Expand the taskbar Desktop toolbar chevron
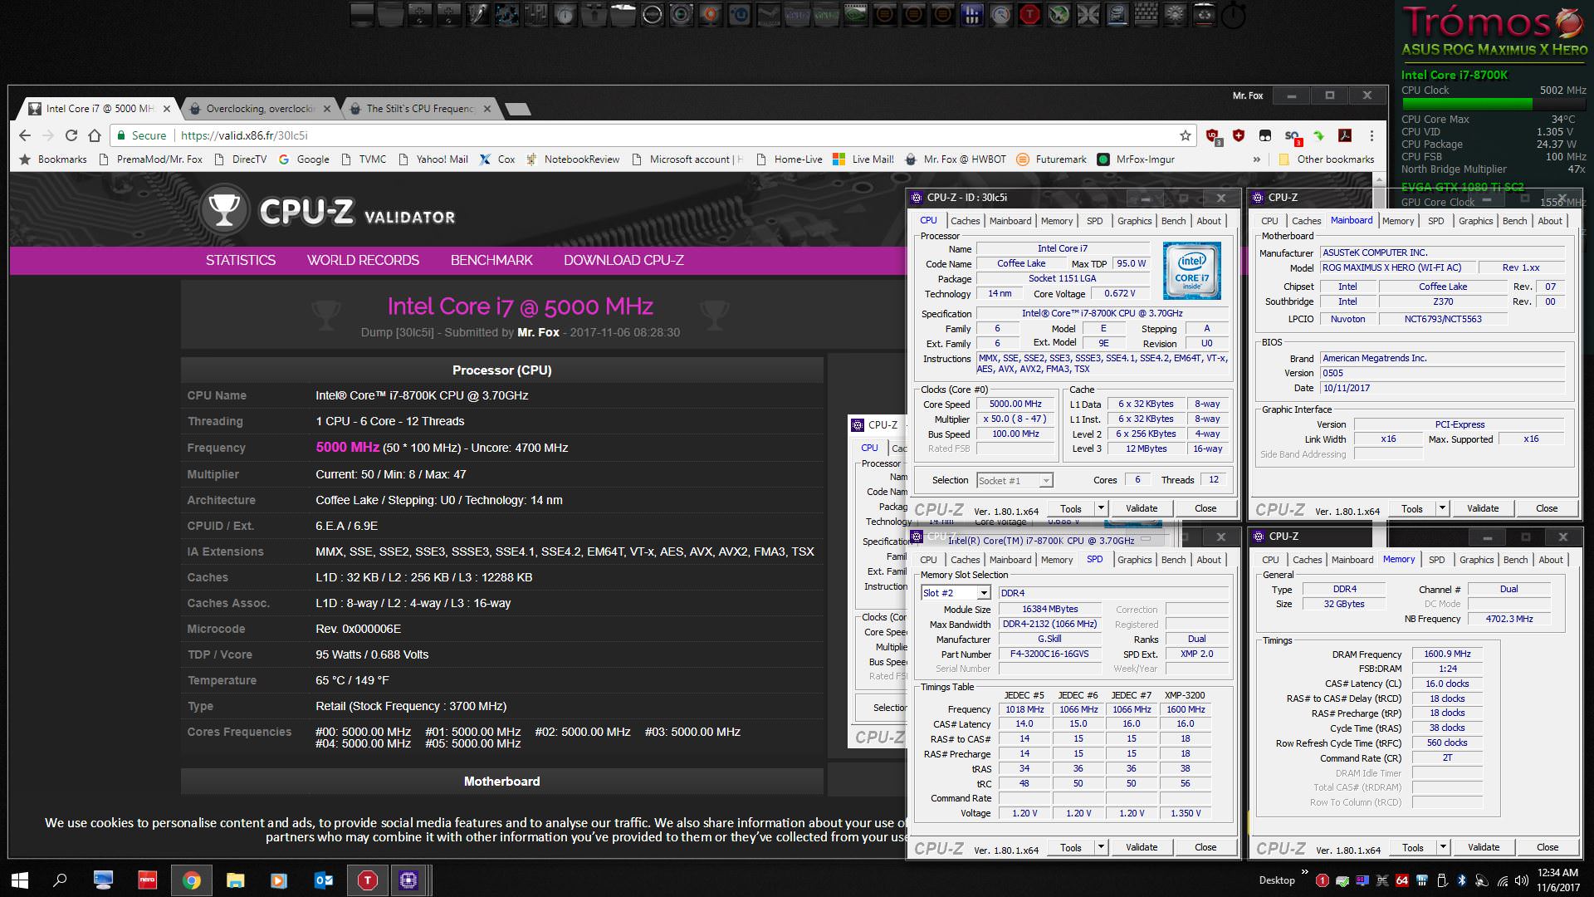 click(1304, 873)
